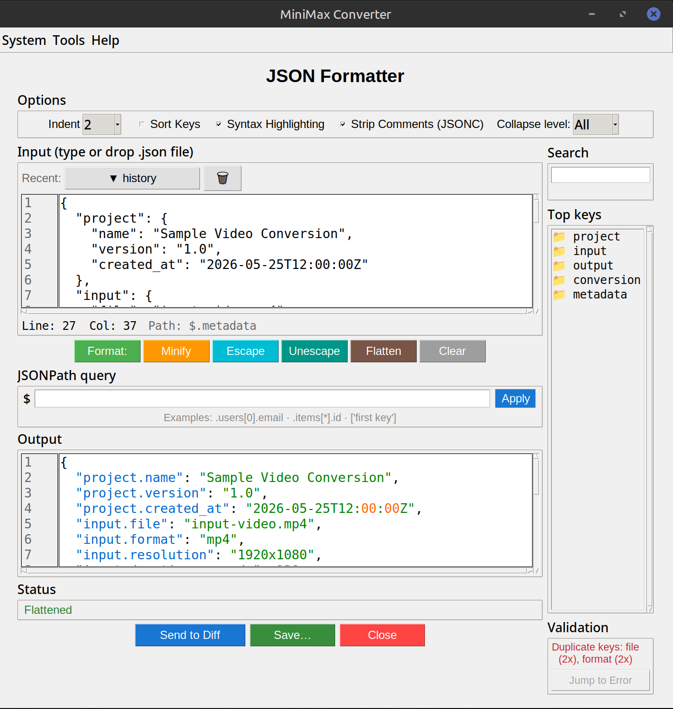Select the metadata key in Top keys
This screenshot has height=709, width=673.
coord(600,295)
